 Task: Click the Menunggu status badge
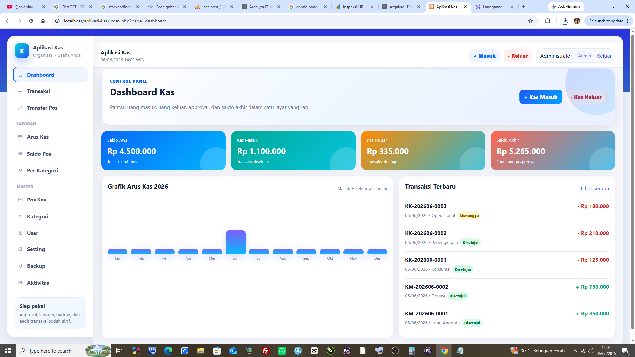(469, 216)
